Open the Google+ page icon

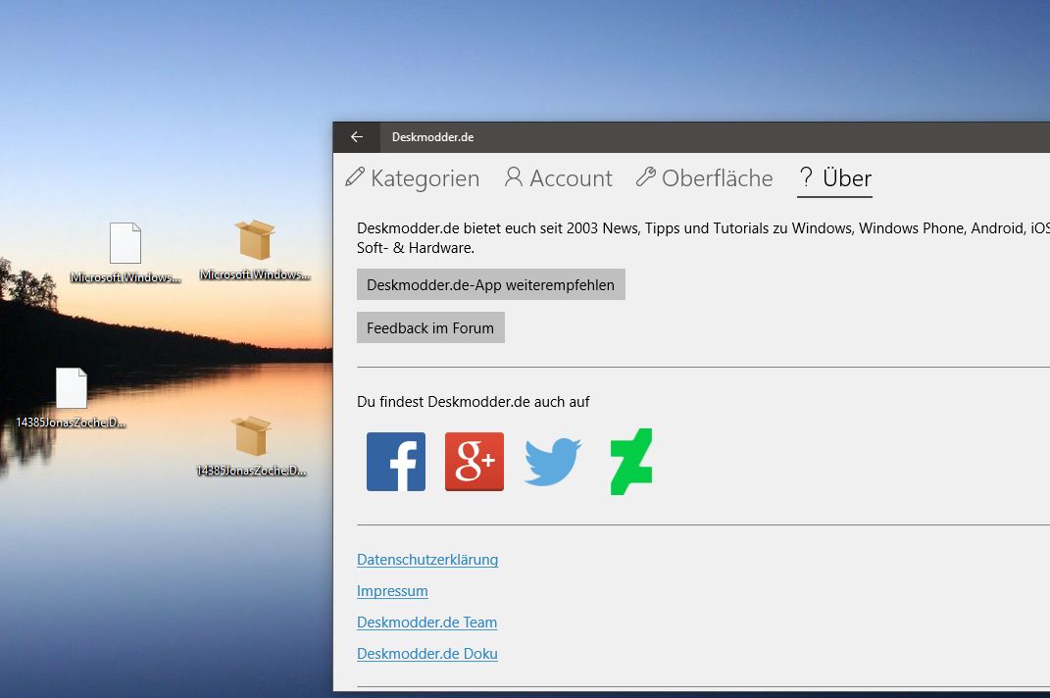click(x=475, y=462)
